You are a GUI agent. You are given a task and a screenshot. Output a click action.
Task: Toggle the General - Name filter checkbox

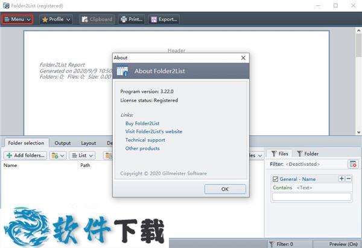[275, 179]
